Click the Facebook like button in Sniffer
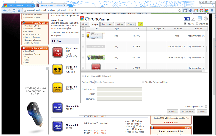216x136 pixels. pos(187,19)
